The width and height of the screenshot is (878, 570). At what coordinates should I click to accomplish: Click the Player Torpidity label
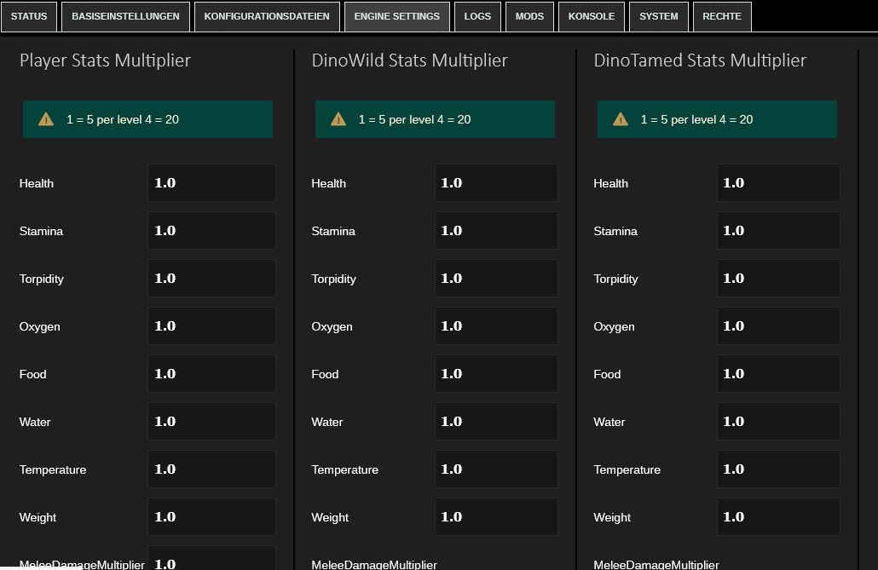click(42, 279)
